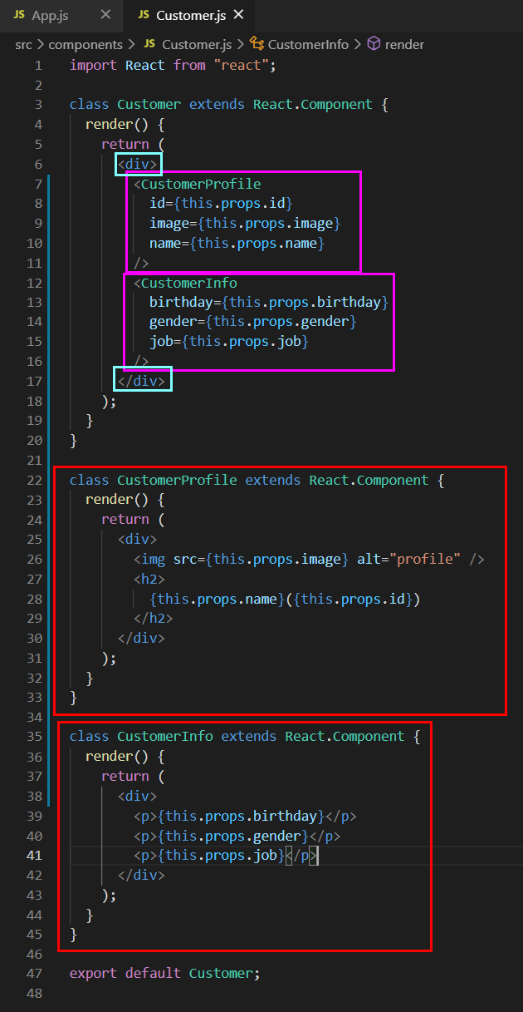Click <p>{this.props.job}</p> on line 41
The width and height of the screenshot is (523, 1012).
[226, 856]
